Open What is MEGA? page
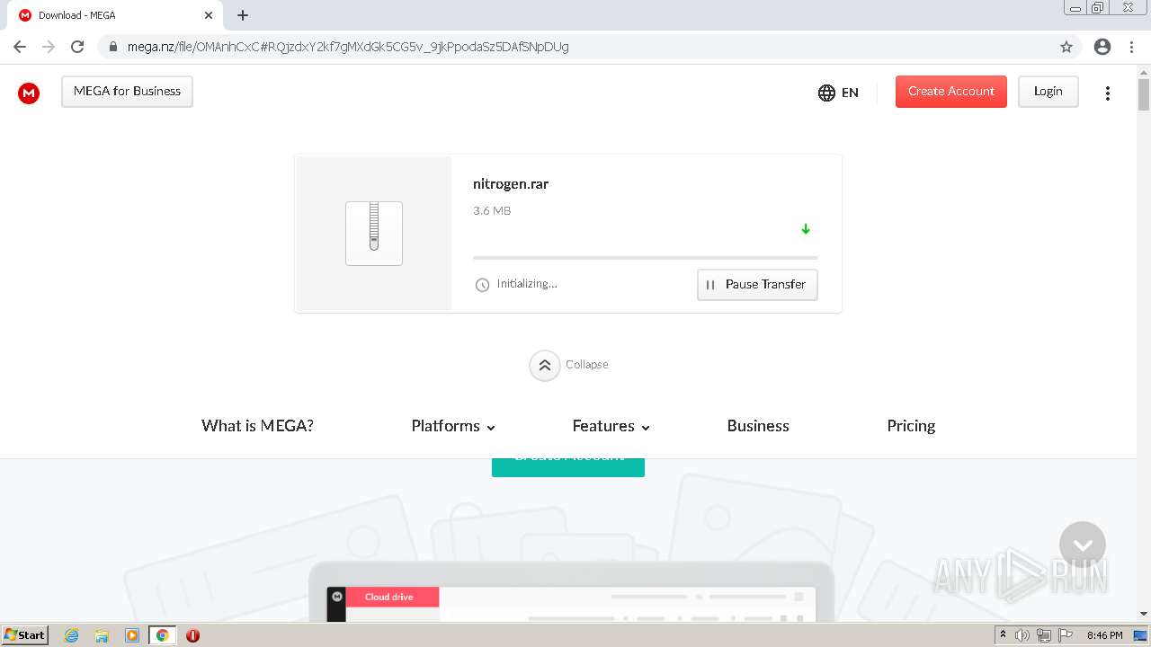The height and width of the screenshot is (647, 1151). pyautogui.click(x=257, y=426)
